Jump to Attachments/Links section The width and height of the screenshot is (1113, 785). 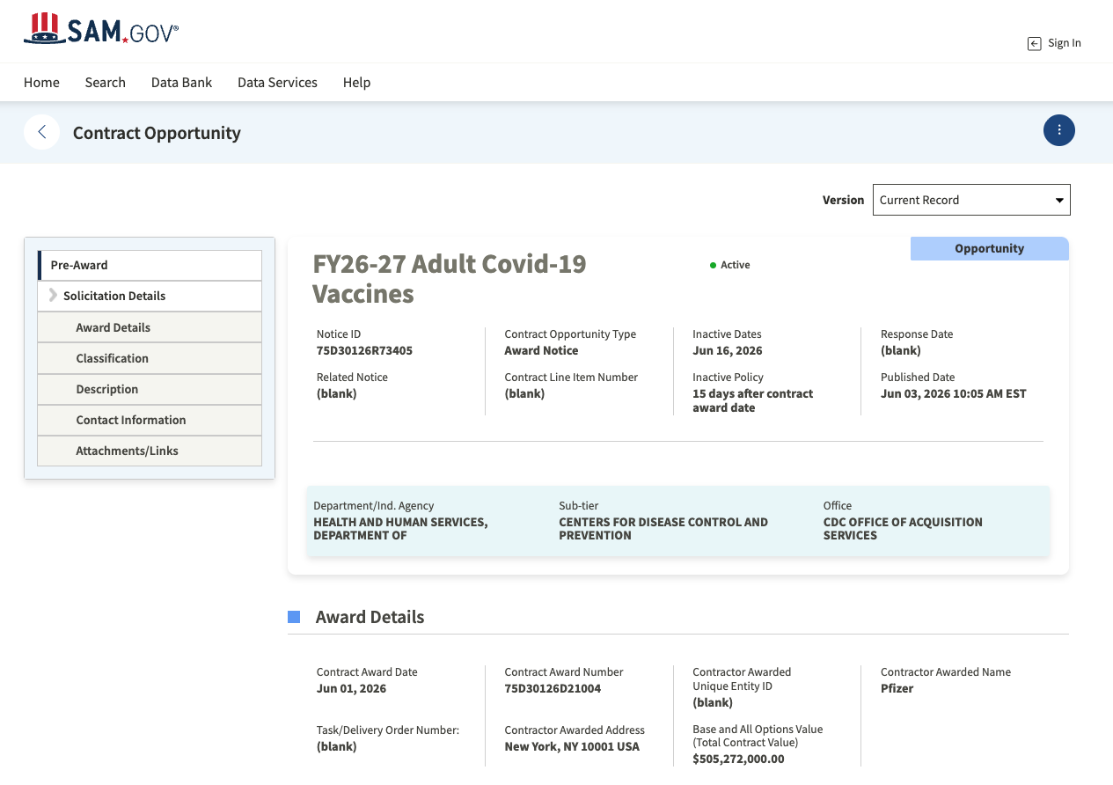tap(150, 451)
